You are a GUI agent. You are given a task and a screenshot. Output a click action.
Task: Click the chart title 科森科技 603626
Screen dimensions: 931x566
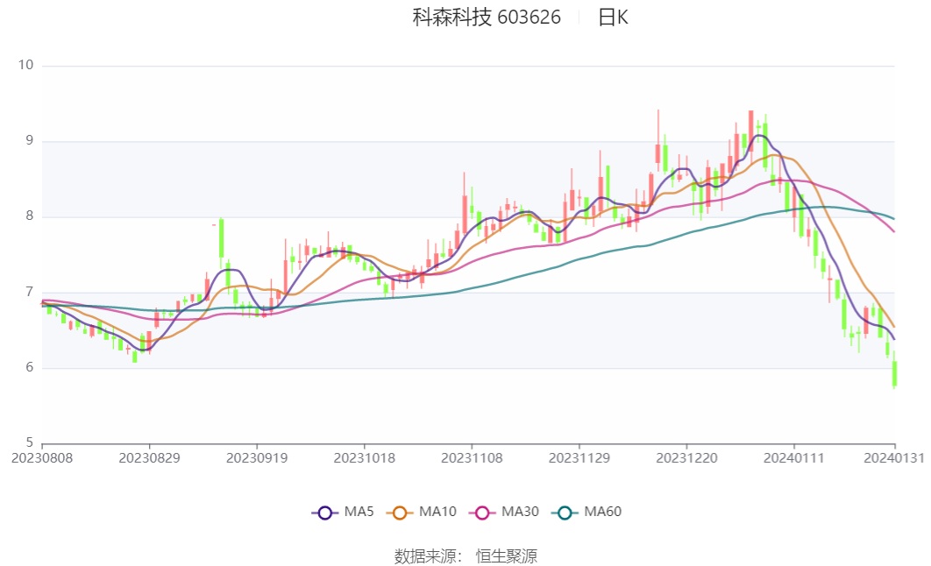(487, 18)
